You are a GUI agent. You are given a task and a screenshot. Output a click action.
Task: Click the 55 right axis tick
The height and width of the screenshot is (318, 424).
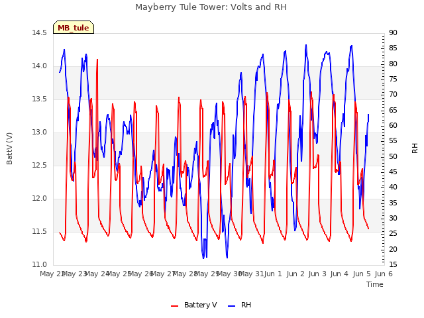pyautogui.click(x=393, y=141)
